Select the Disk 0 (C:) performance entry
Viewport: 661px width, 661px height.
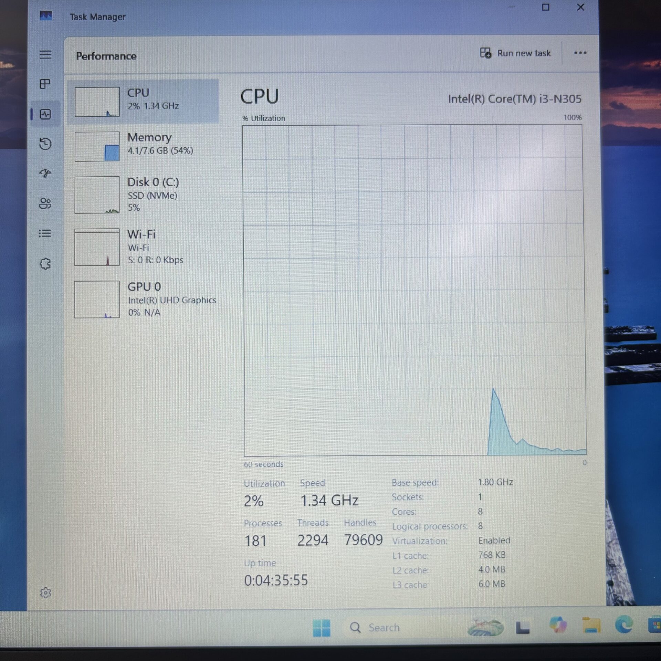click(x=143, y=195)
